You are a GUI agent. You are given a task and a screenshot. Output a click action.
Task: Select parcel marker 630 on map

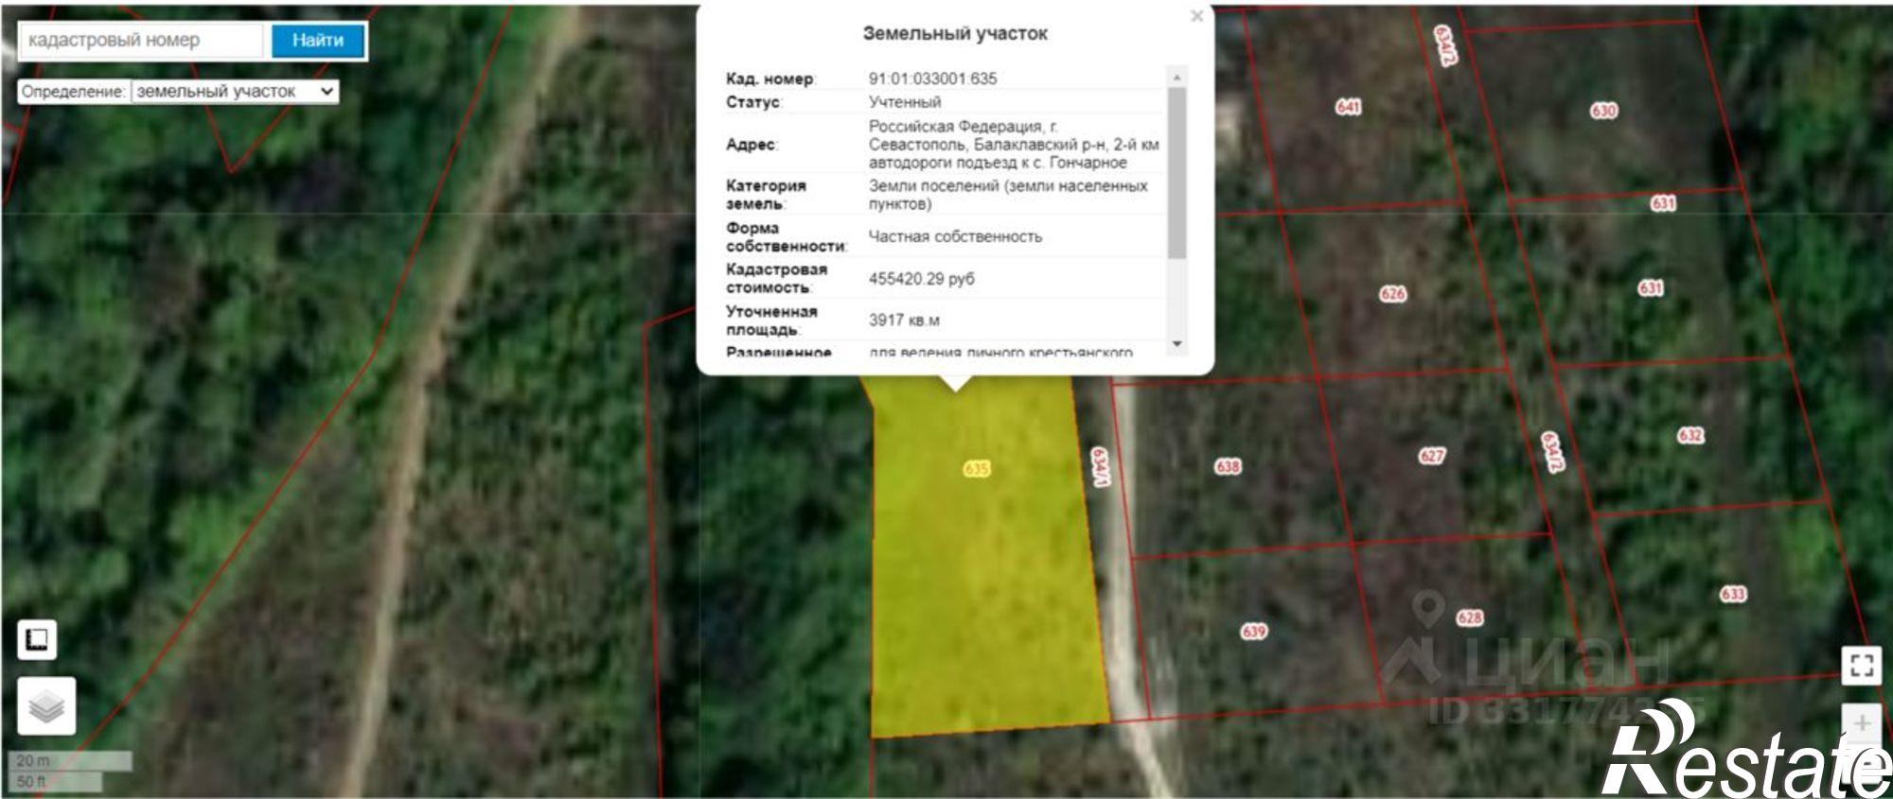coord(1603,111)
